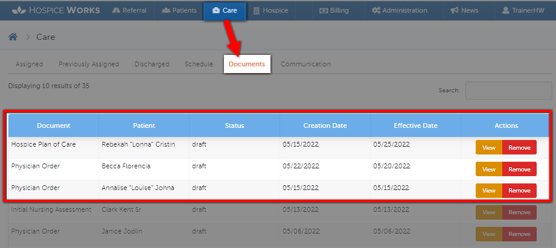Switch to the Schedule tab
This screenshot has height=248, width=556.
pyautogui.click(x=199, y=64)
